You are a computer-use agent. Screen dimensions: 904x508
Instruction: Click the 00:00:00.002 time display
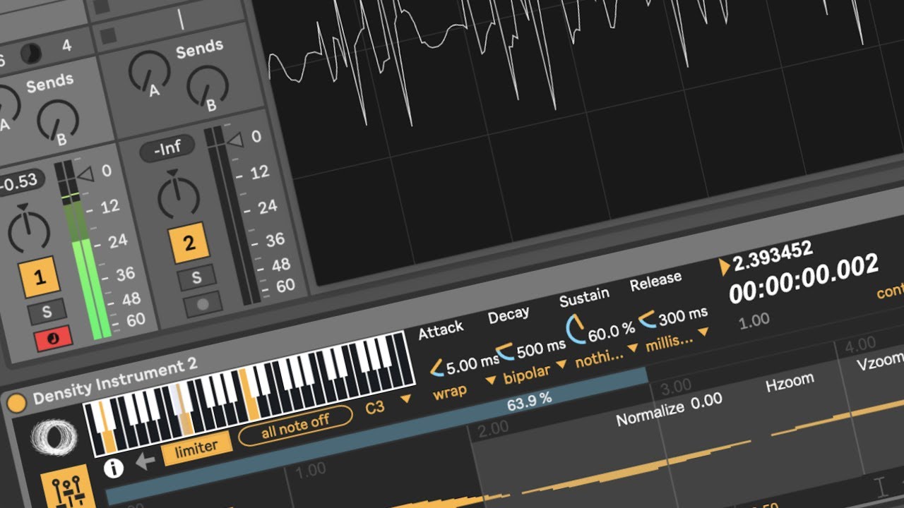tap(804, 277)
